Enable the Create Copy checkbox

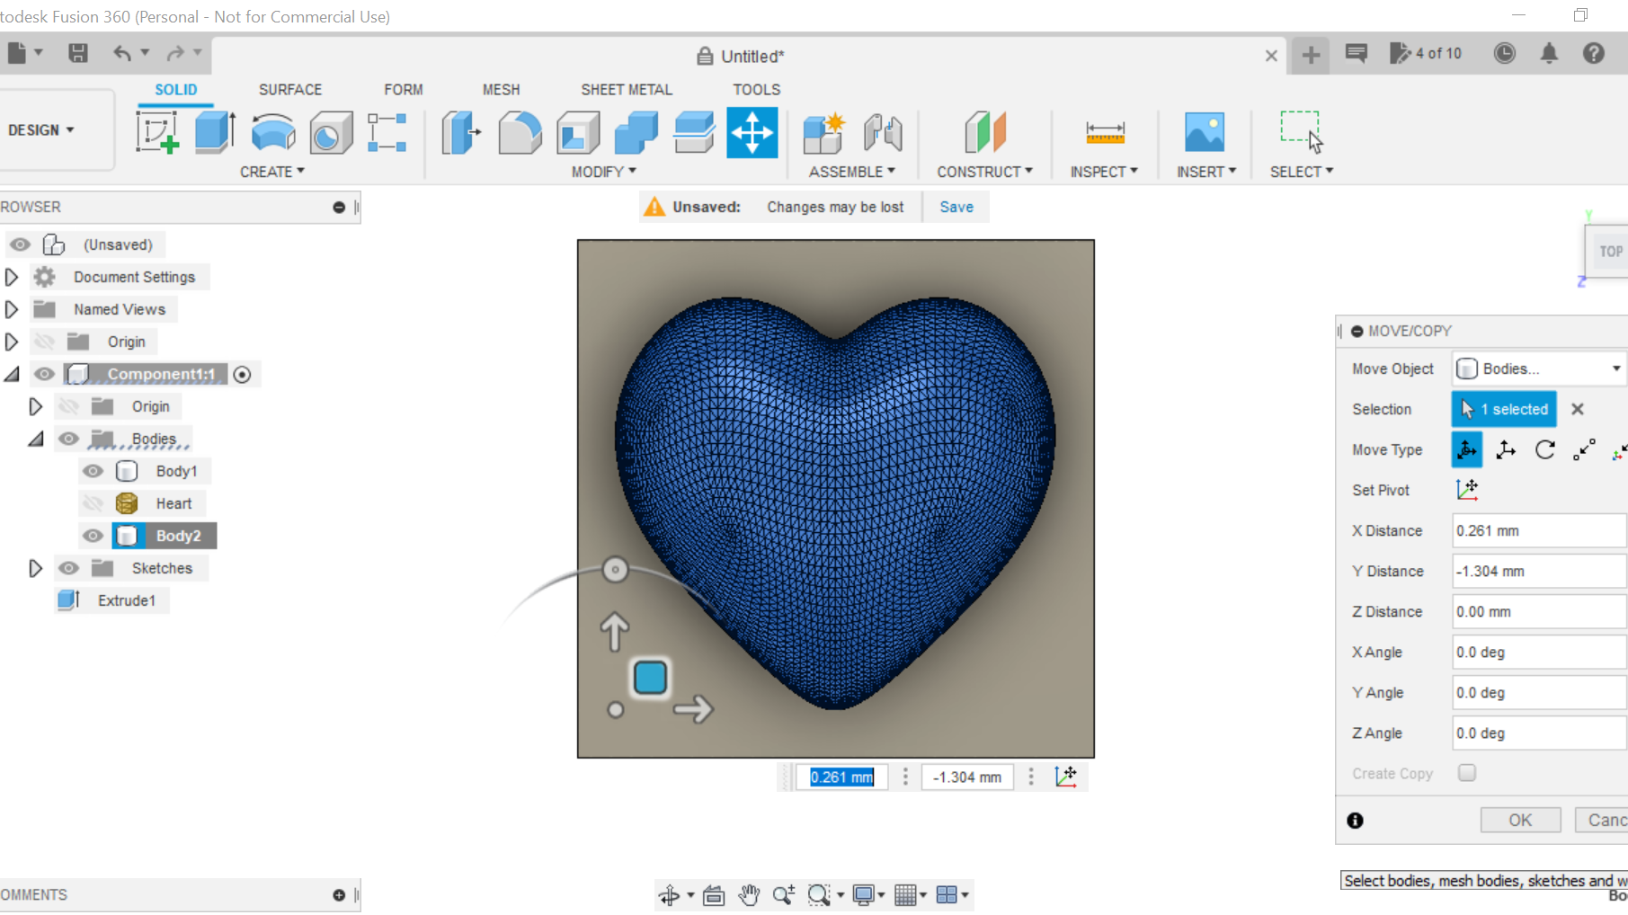coord(1467,773)
